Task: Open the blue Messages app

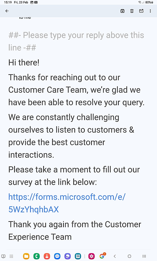Action: pos(57,256)
